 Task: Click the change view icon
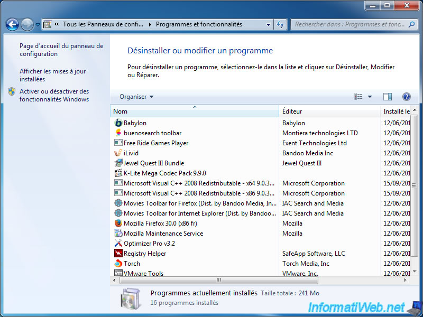point(358,97)
